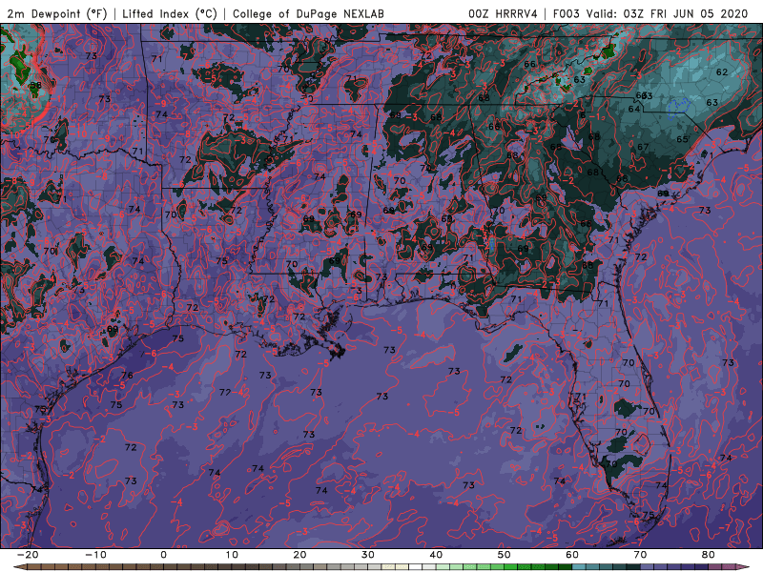Viewport: 763px width, 572px height.
Task: Click the -10 label under the color scale
Action: [x=95, y=555]
